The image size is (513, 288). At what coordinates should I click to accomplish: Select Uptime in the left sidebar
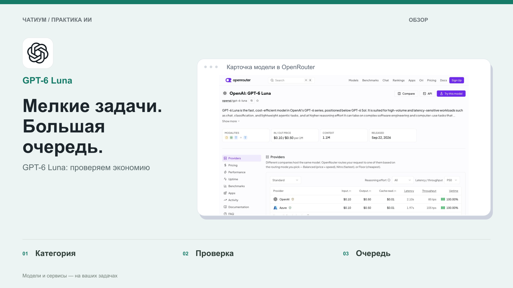(x=242, y=179)
